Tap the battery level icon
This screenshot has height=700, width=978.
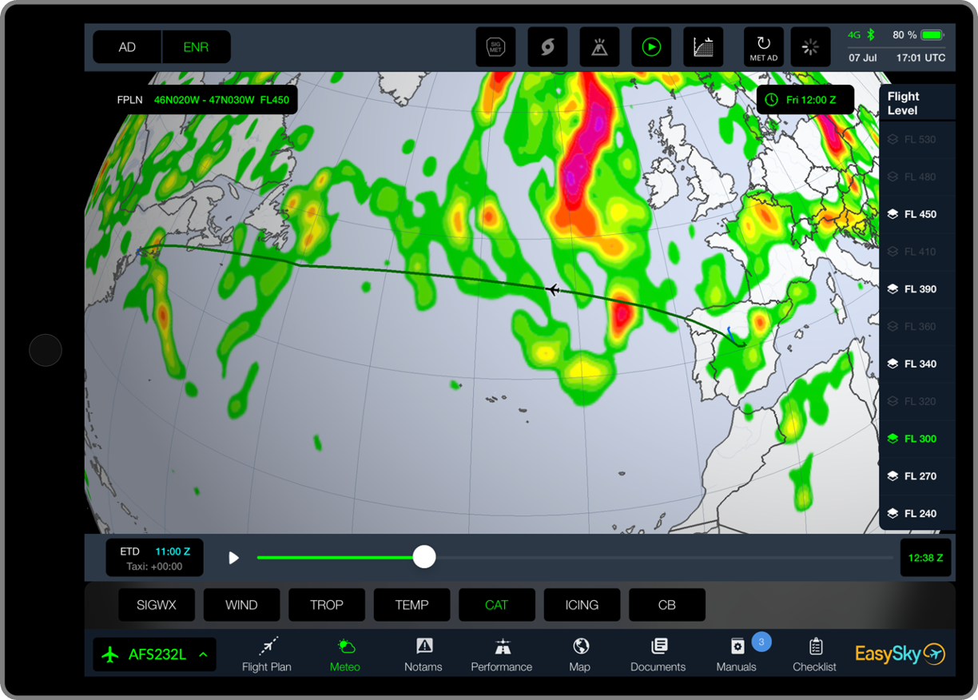coord(932,35)
